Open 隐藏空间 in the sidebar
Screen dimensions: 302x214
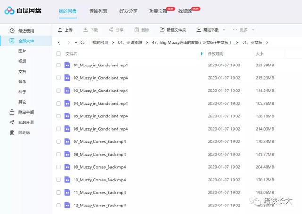[x=26, y=112]
